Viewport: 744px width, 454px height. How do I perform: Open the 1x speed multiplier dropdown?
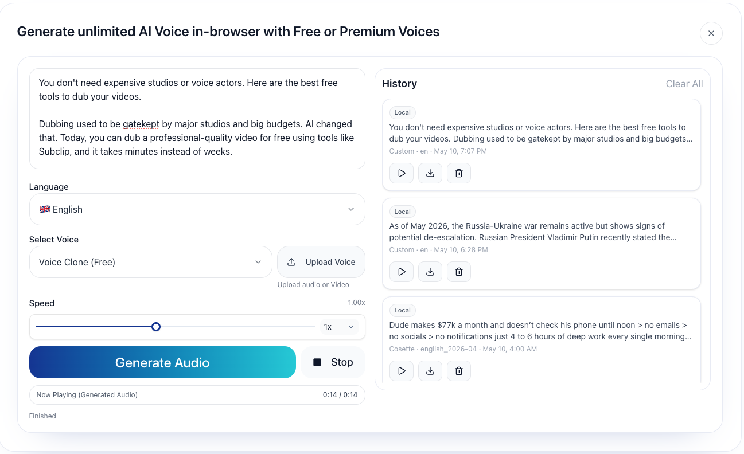point(339,327)
